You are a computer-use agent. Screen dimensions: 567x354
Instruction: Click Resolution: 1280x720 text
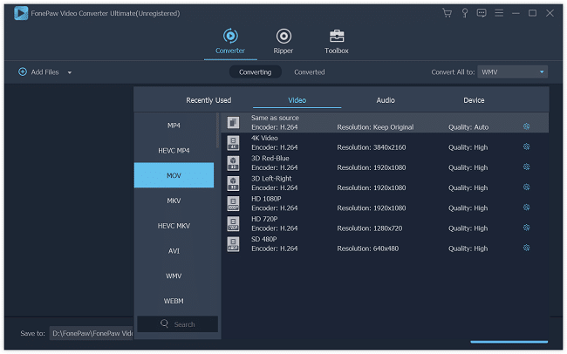tap(370, 228)
